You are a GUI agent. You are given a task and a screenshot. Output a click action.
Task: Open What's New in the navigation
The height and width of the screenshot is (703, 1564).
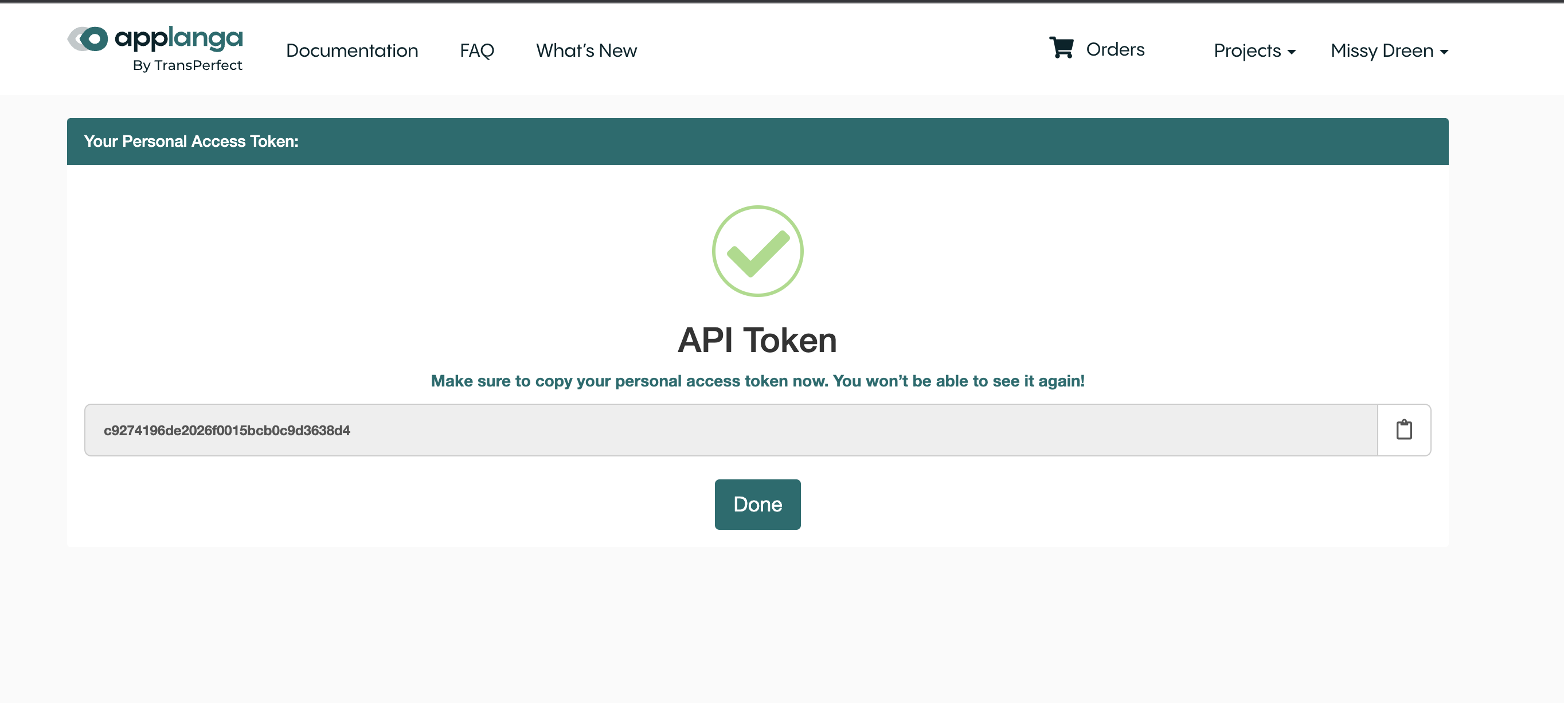[586, 50]
